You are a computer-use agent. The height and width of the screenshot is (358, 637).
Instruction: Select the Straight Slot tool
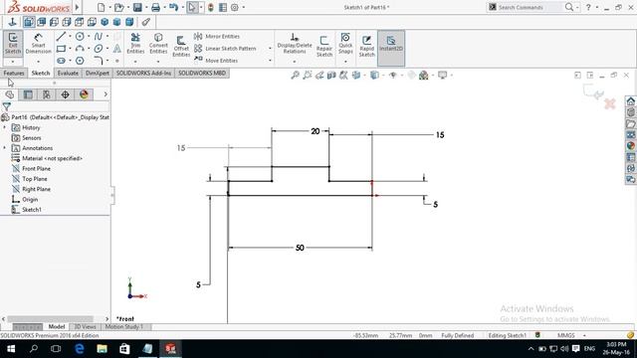[61, 61]
